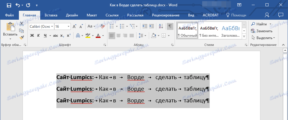
Task: Toggle strikethrough abc formatting
Action: 55,36
